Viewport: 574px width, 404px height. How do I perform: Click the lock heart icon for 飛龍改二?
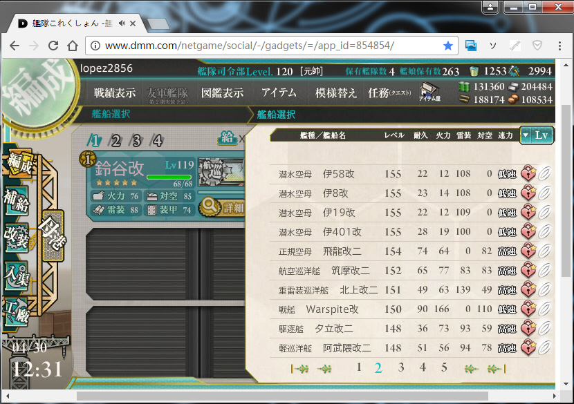(x=528, y=251)
